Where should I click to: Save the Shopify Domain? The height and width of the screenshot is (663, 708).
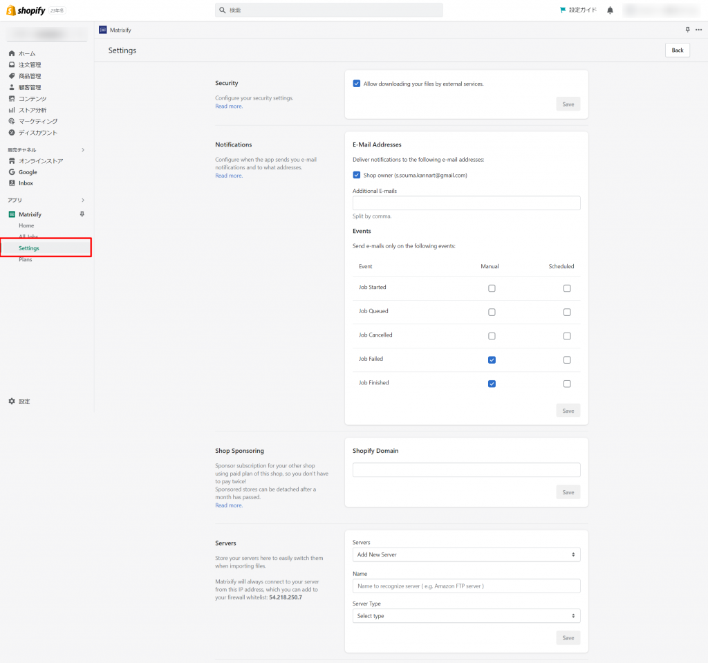pos(568,492)
